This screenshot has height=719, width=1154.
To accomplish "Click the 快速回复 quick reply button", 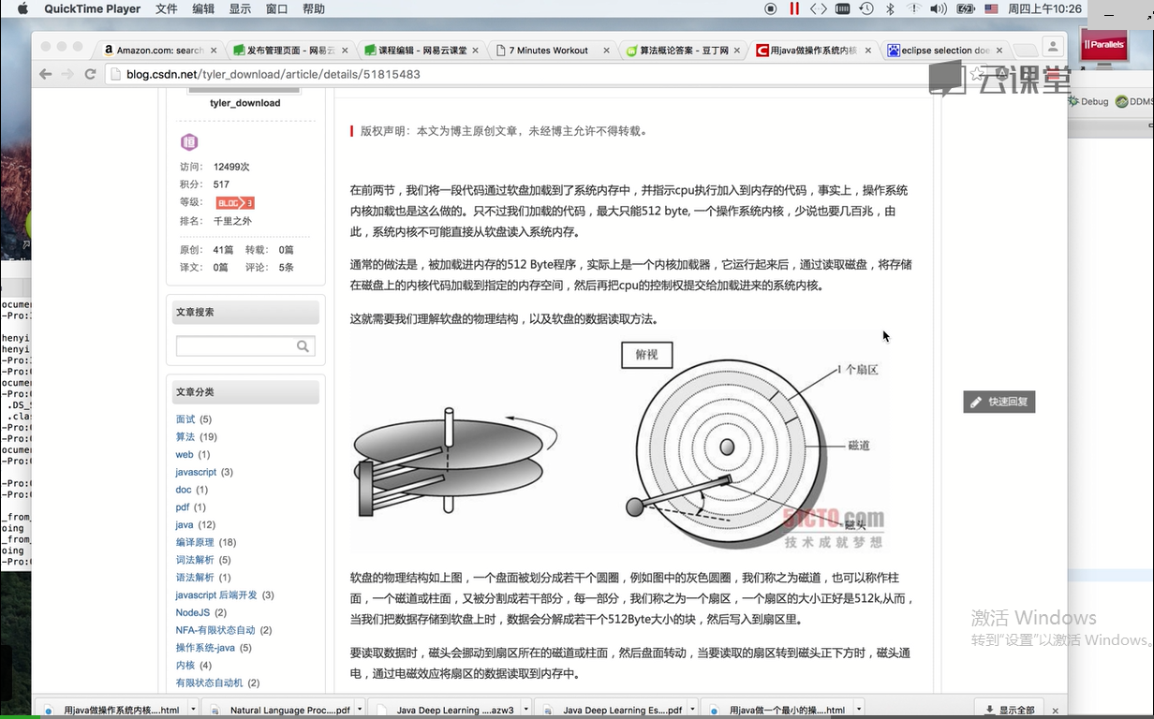I will click(999, 402).
